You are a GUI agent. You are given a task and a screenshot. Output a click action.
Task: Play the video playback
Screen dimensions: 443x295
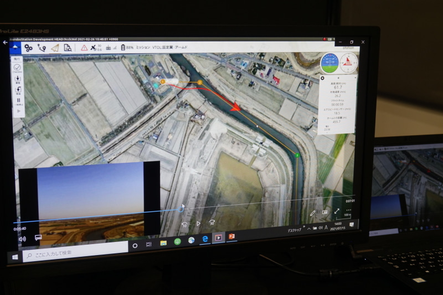click(198, 224)
